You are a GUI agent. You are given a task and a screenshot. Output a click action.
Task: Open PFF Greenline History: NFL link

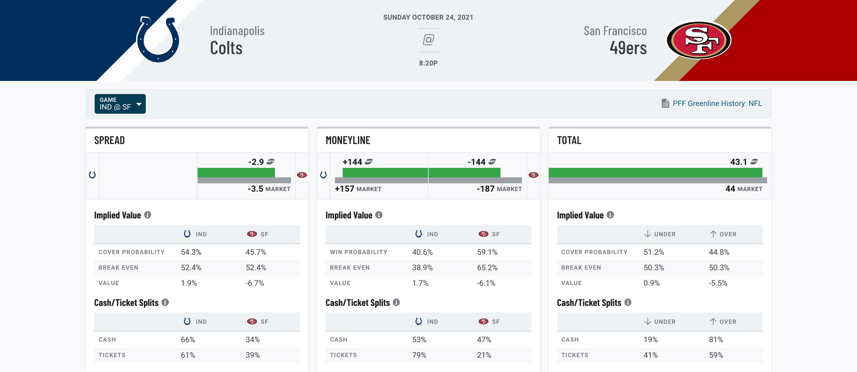point(717,104)
